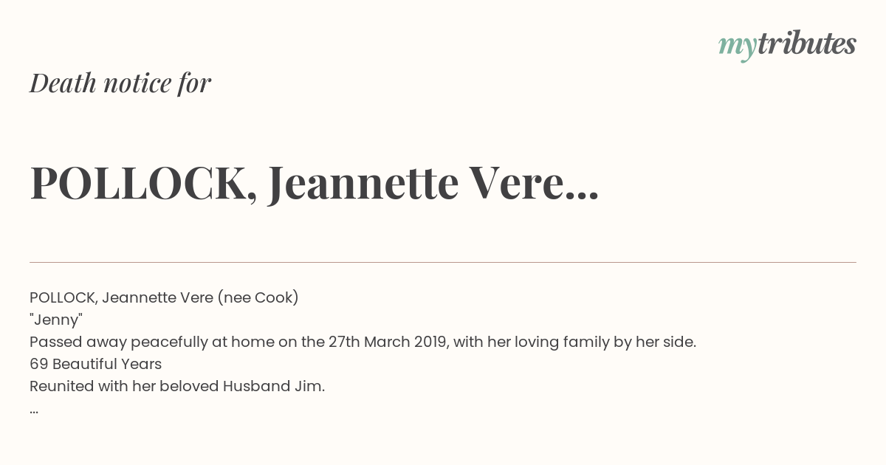
Task: Select the "Death notice for" italic heading
Action: coord(120,83)
